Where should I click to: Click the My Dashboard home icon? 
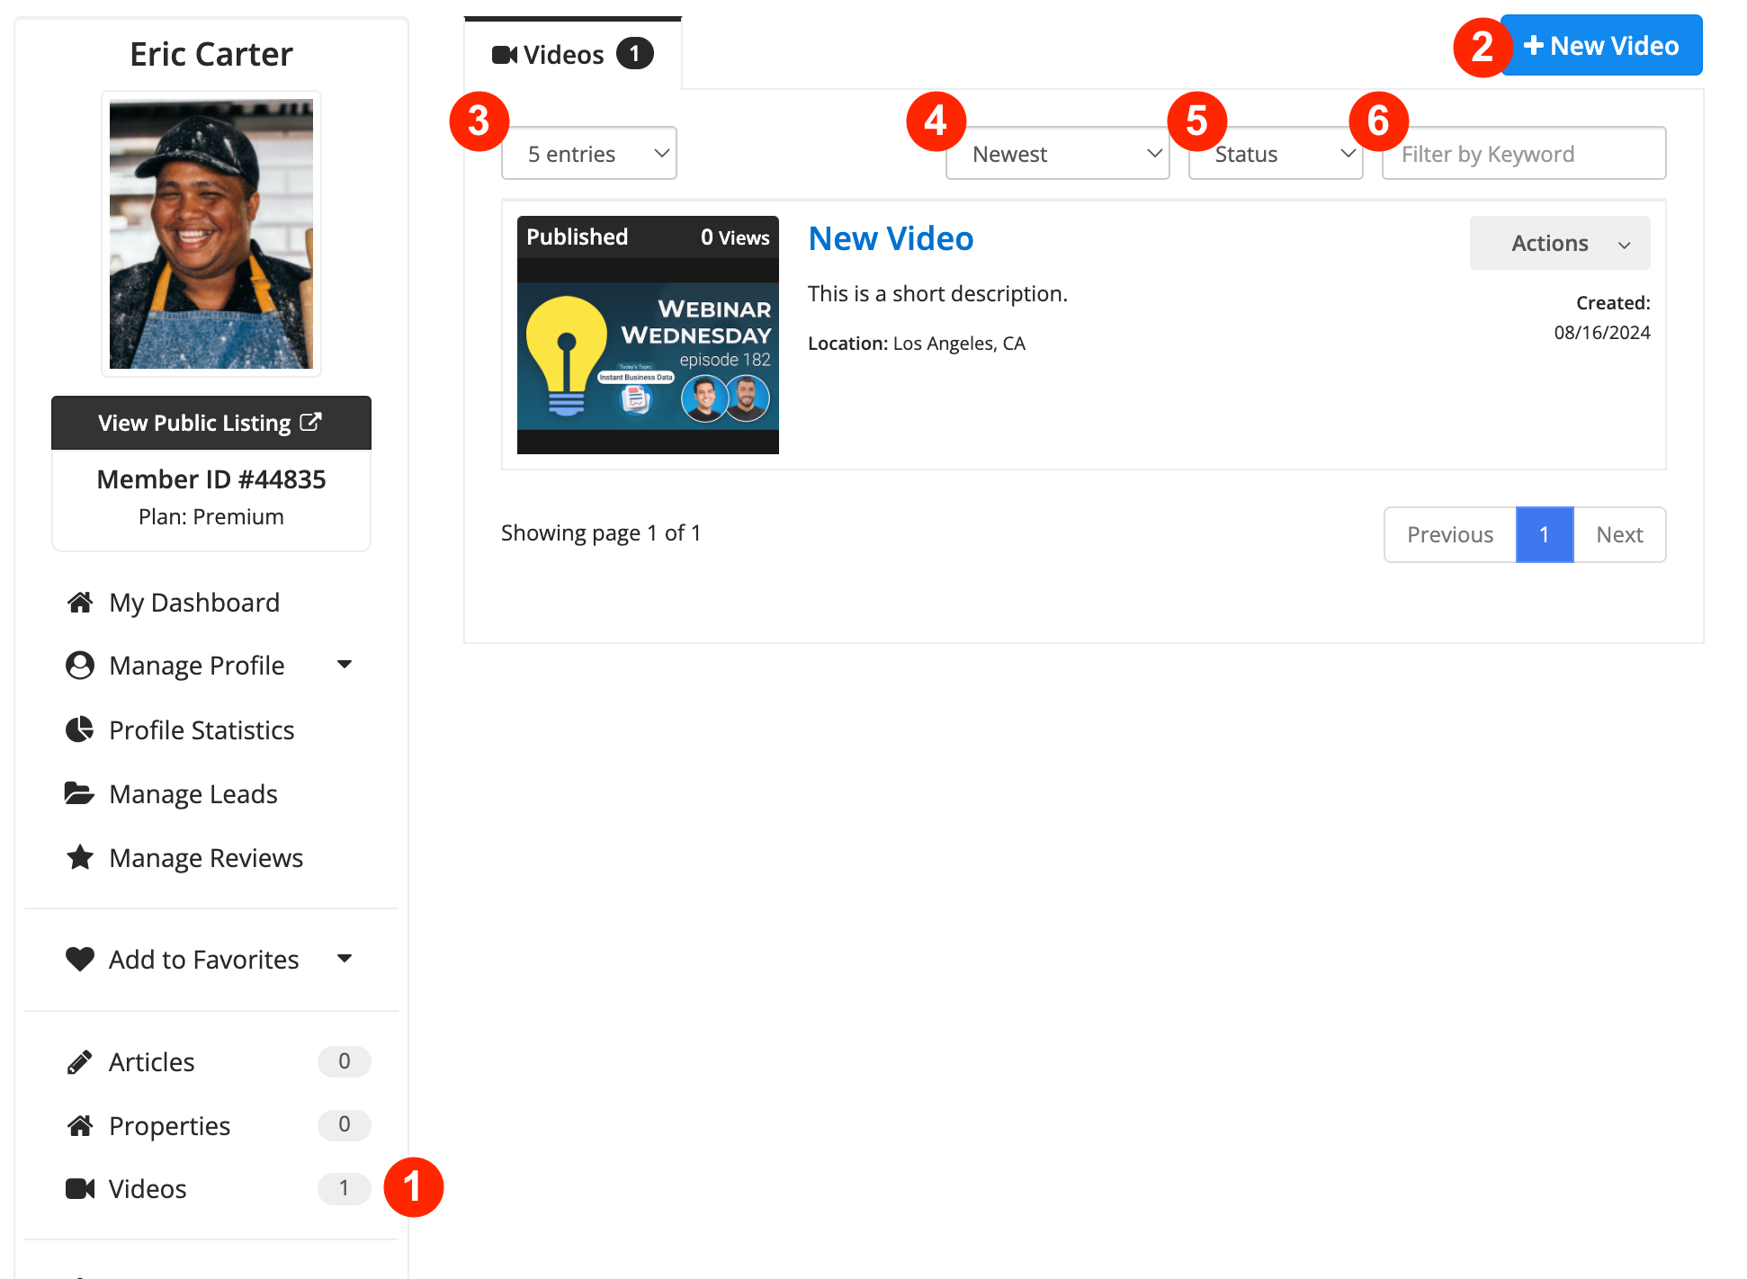(x=80, y=603)
